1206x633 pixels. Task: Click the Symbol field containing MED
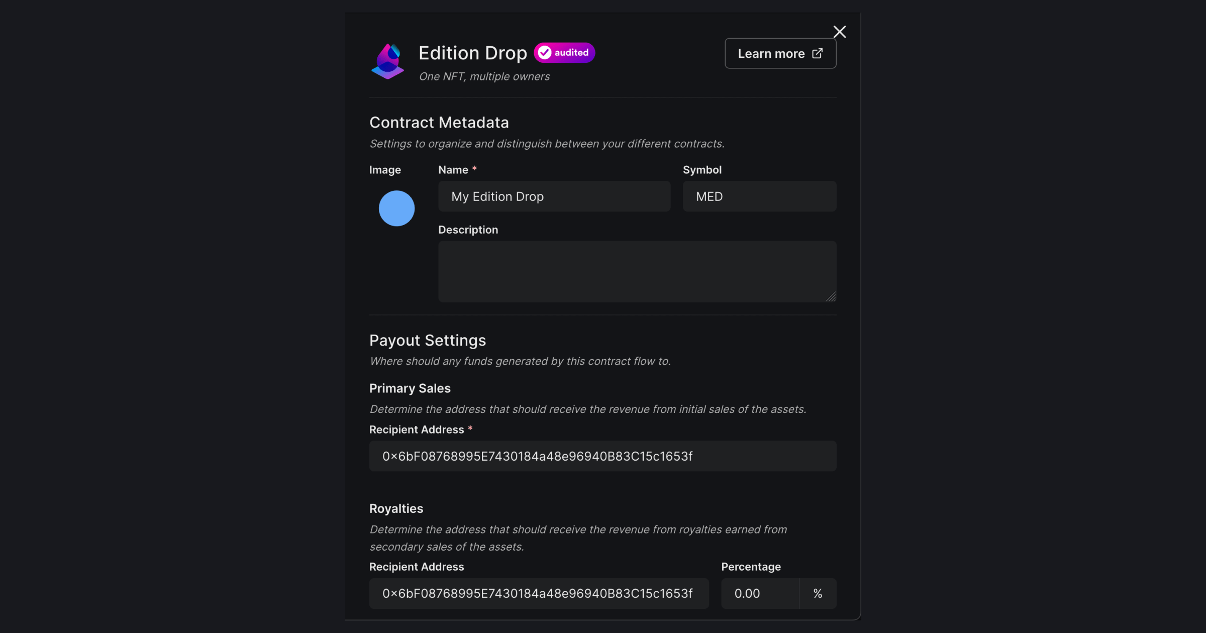(759, 196)
